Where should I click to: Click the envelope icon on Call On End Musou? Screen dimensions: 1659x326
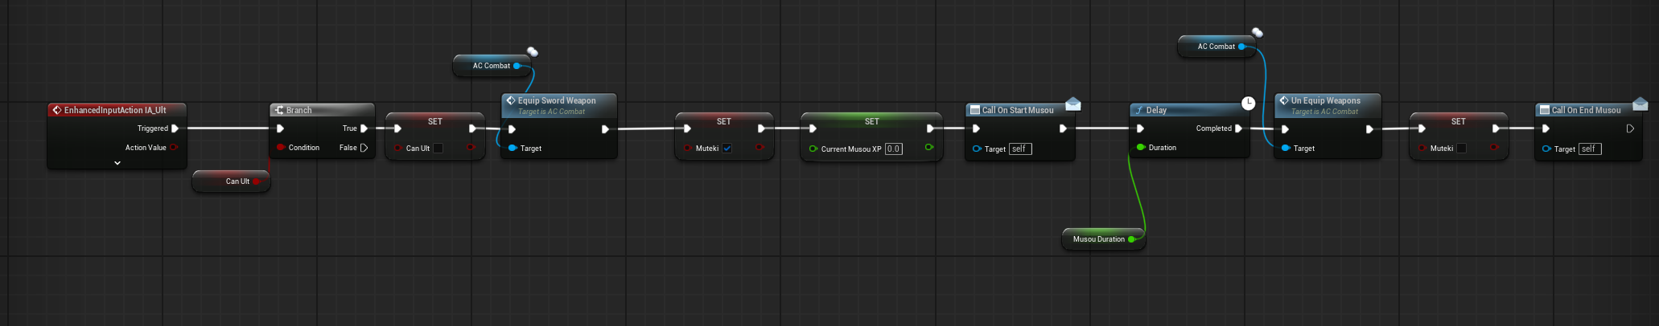(1640, 104)
